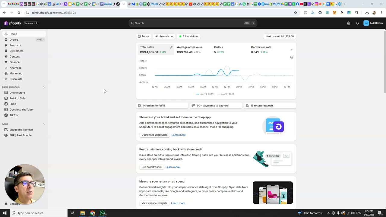
Task: Select the Orders metric card
Action: point(230,50)
